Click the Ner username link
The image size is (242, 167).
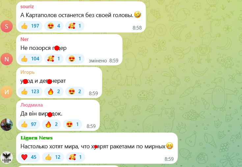point(24,39)
